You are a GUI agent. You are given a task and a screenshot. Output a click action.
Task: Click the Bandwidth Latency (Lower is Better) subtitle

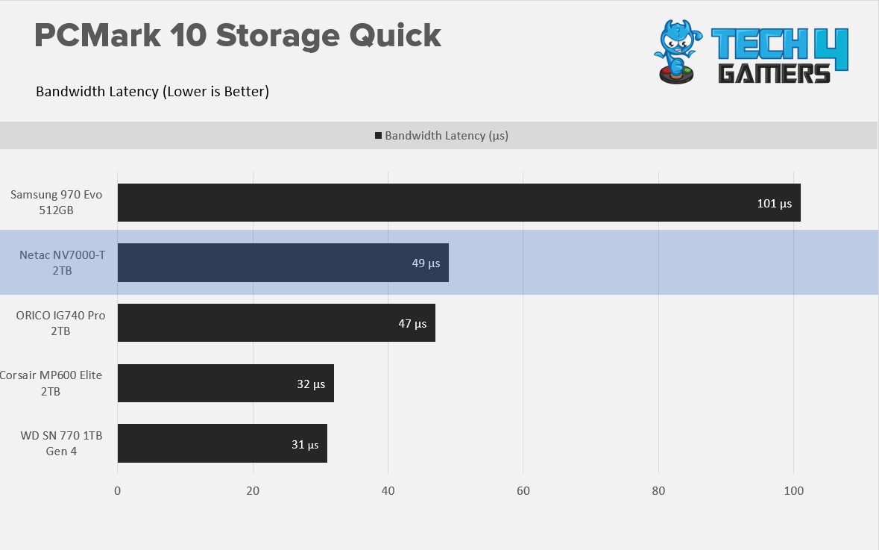coord(153,92)
